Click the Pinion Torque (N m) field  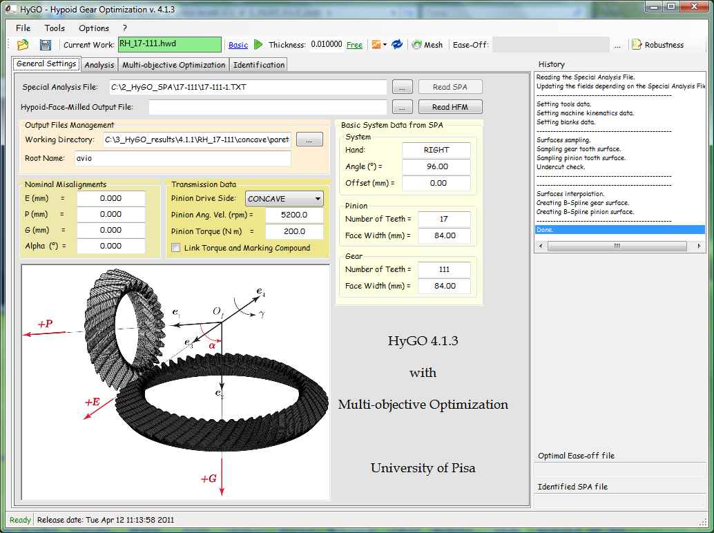(x=294, y=231)
